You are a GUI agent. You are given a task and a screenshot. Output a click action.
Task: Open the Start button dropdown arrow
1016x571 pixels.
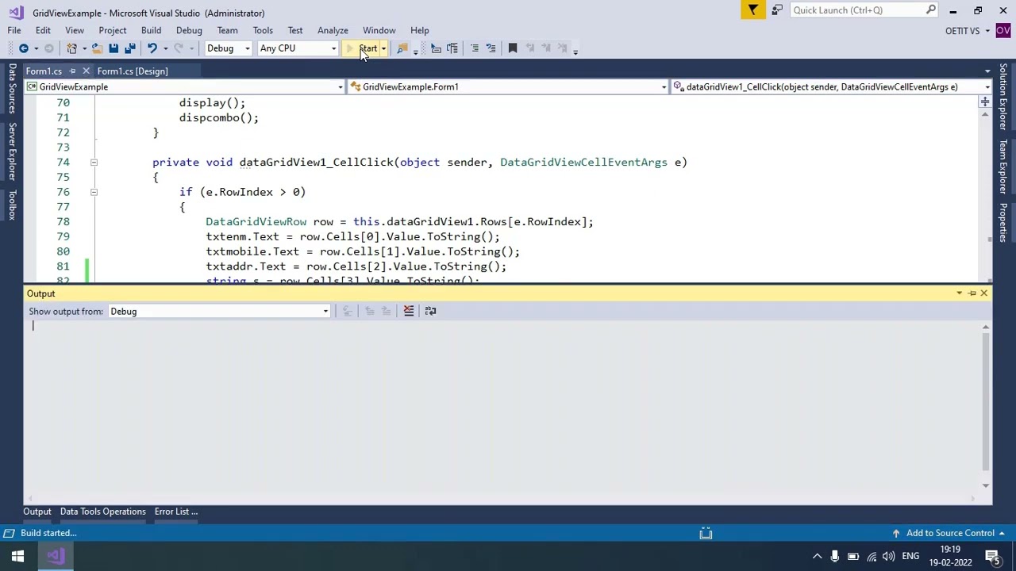coord(383,48)
